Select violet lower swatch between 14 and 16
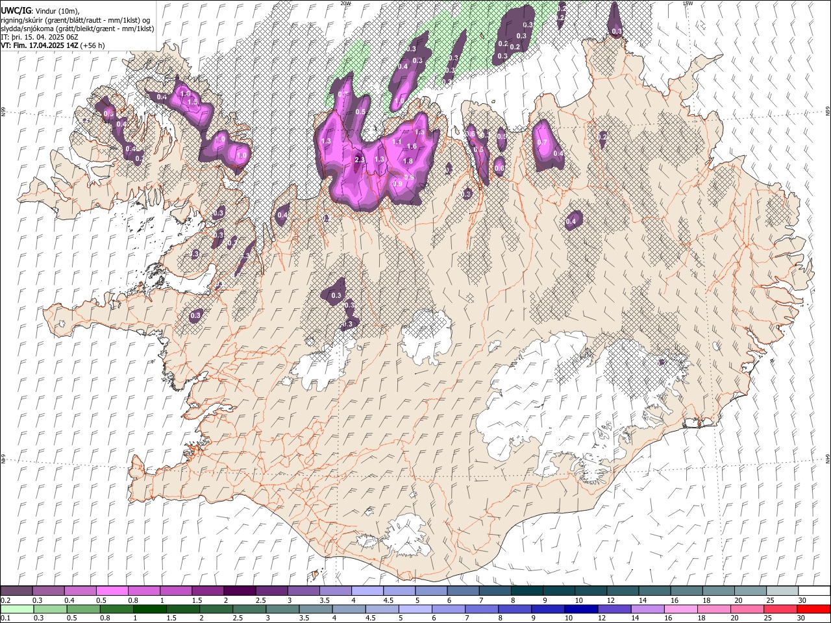The image size is (831, 623). click(647, 609)
